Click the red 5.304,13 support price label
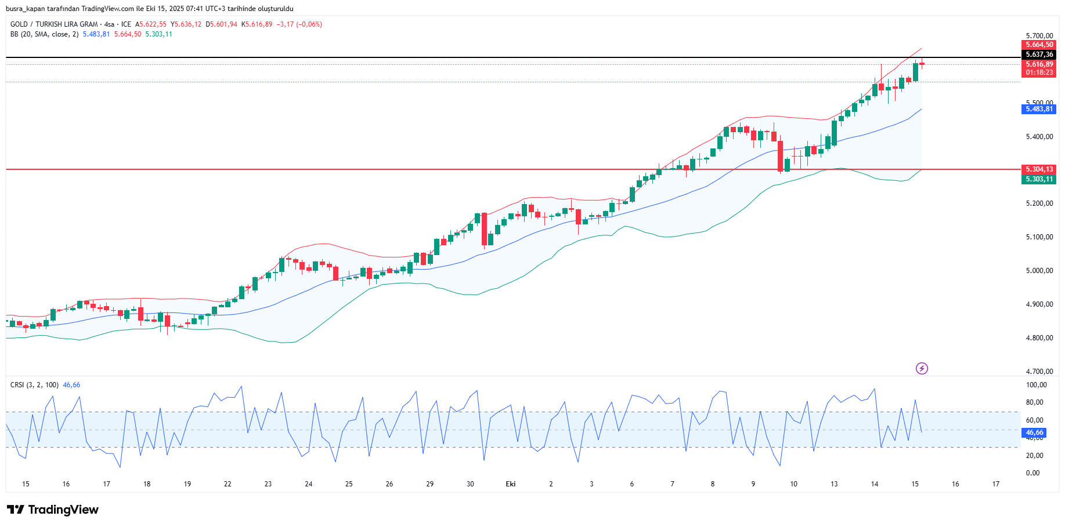Screen dimensions: 1065x527 1038,169
